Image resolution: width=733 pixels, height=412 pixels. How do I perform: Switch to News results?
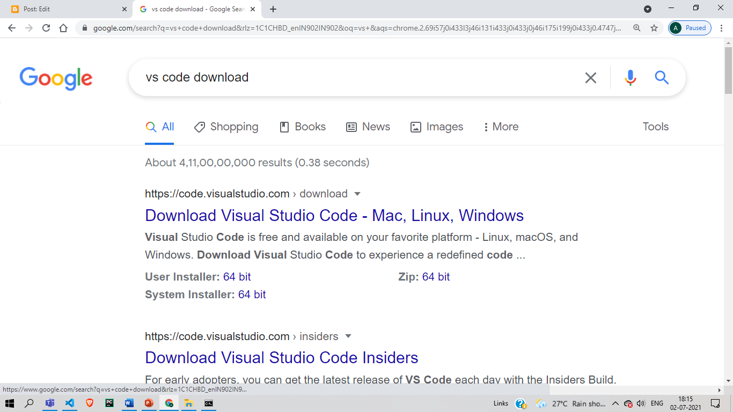point(368,127)
